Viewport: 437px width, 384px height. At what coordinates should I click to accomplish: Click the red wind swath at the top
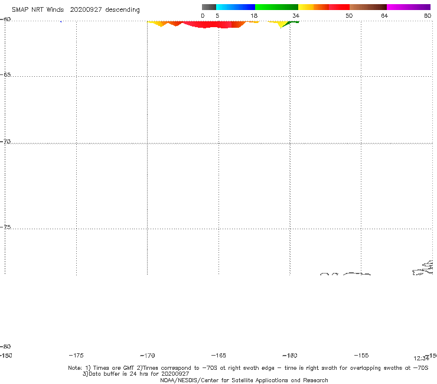pos(206,24)
